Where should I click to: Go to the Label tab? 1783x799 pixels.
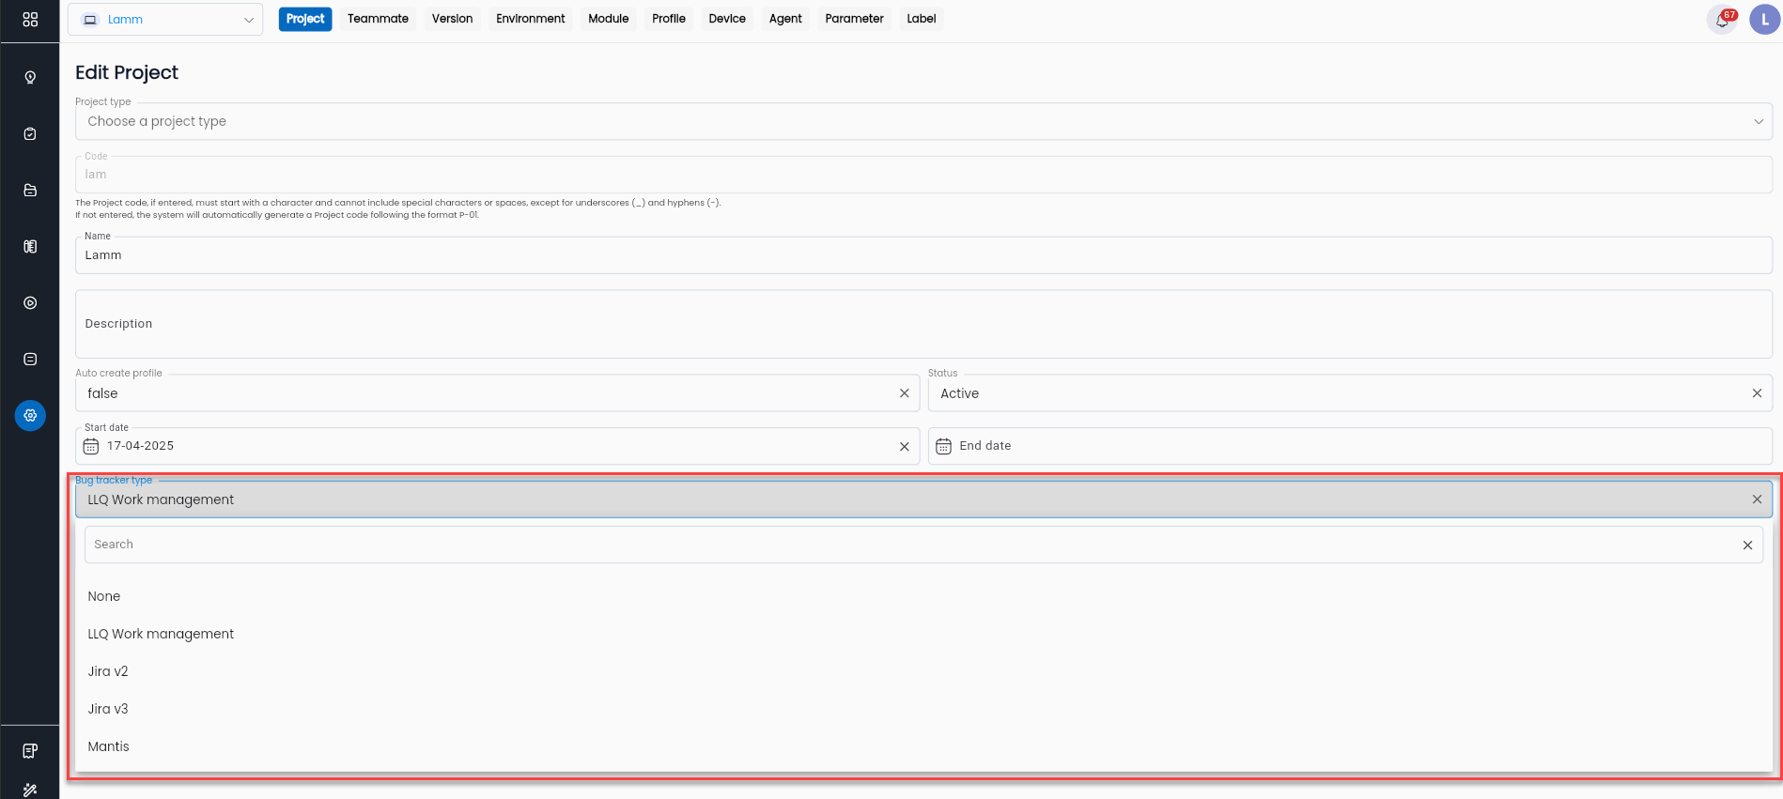(x=922, y=19)
